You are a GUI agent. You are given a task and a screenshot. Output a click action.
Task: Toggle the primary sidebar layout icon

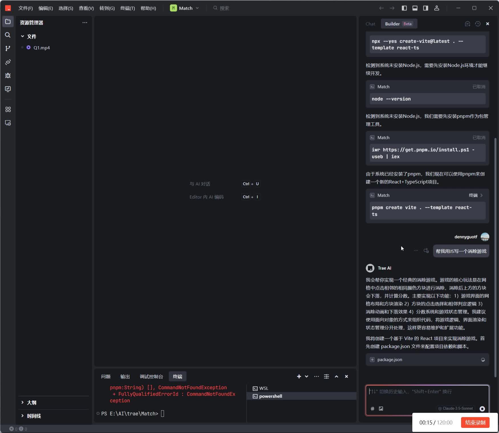pos(404,8)
